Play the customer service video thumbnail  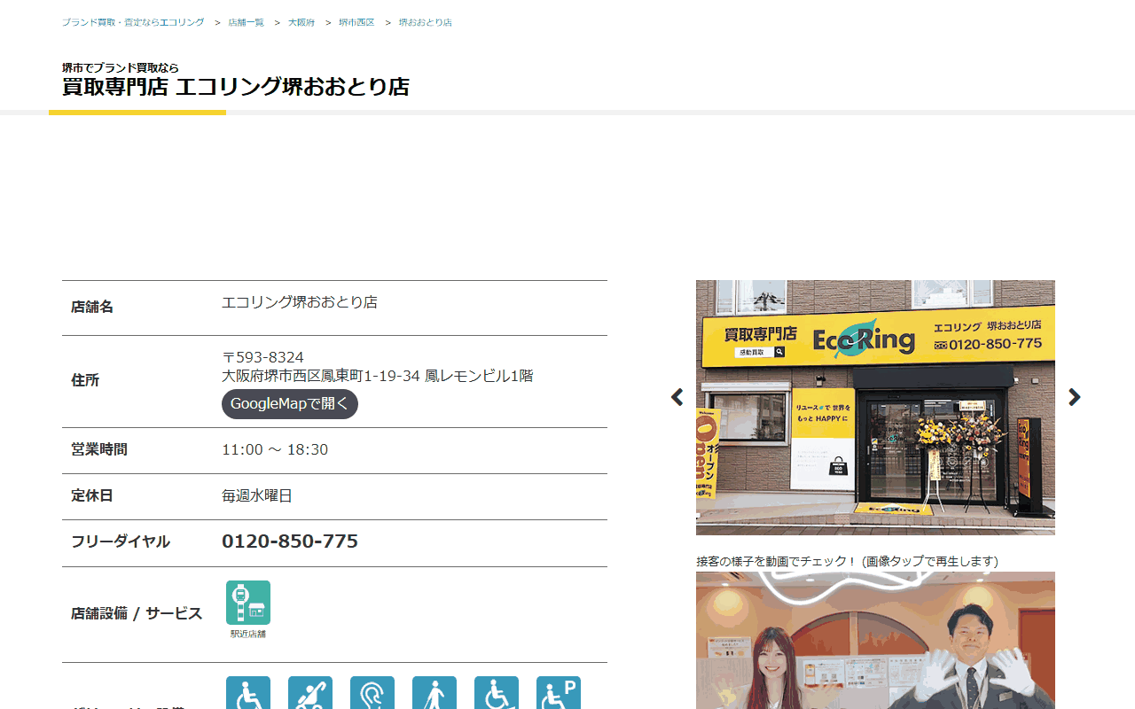click(x=875, y=640)
